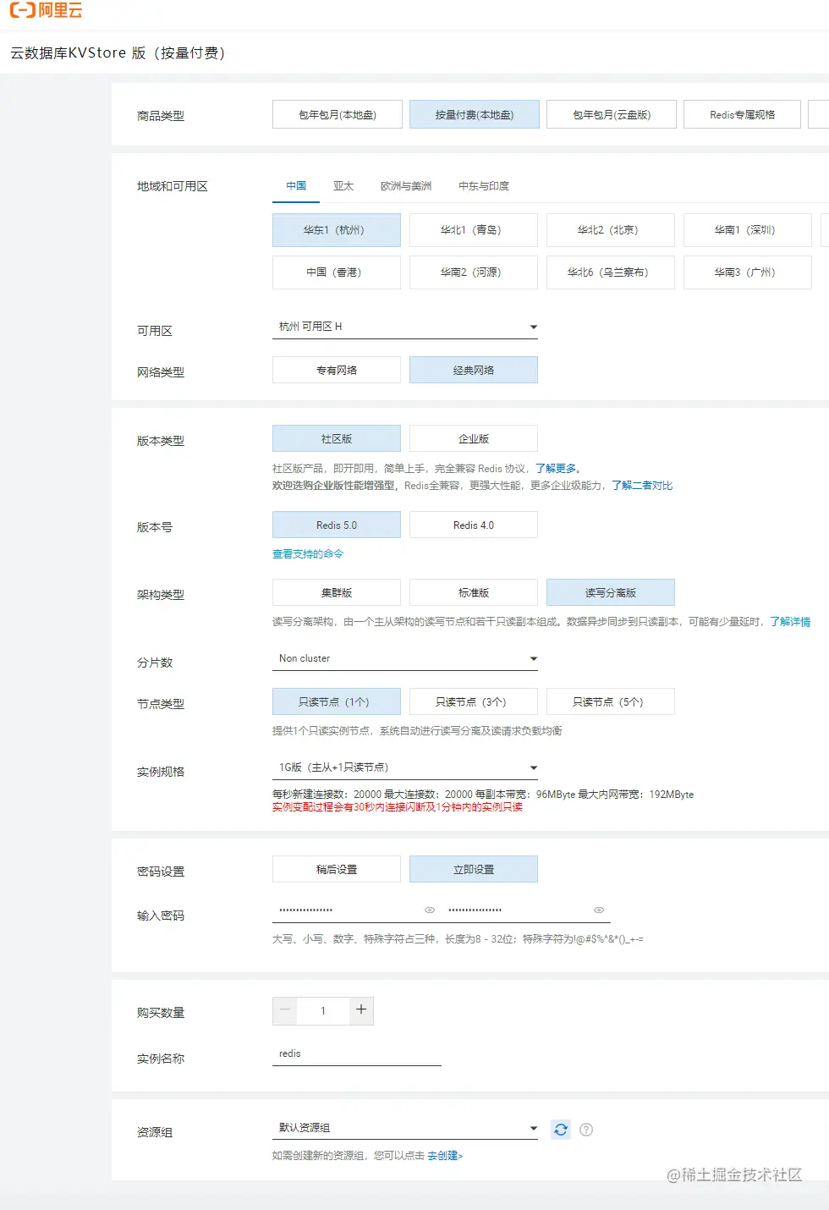The height and width of the screenshot is (1210, 829).
Task: Choose 读写分离版 architecture
Action: [x=611, y=592]
